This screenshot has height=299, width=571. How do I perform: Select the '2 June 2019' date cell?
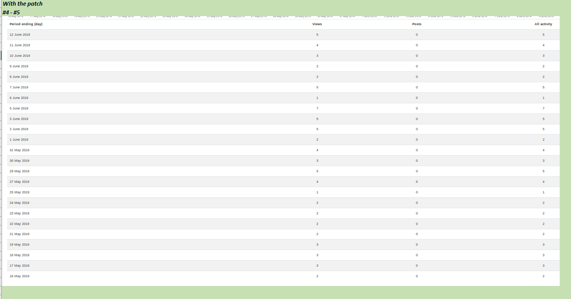tap(19, 129)
